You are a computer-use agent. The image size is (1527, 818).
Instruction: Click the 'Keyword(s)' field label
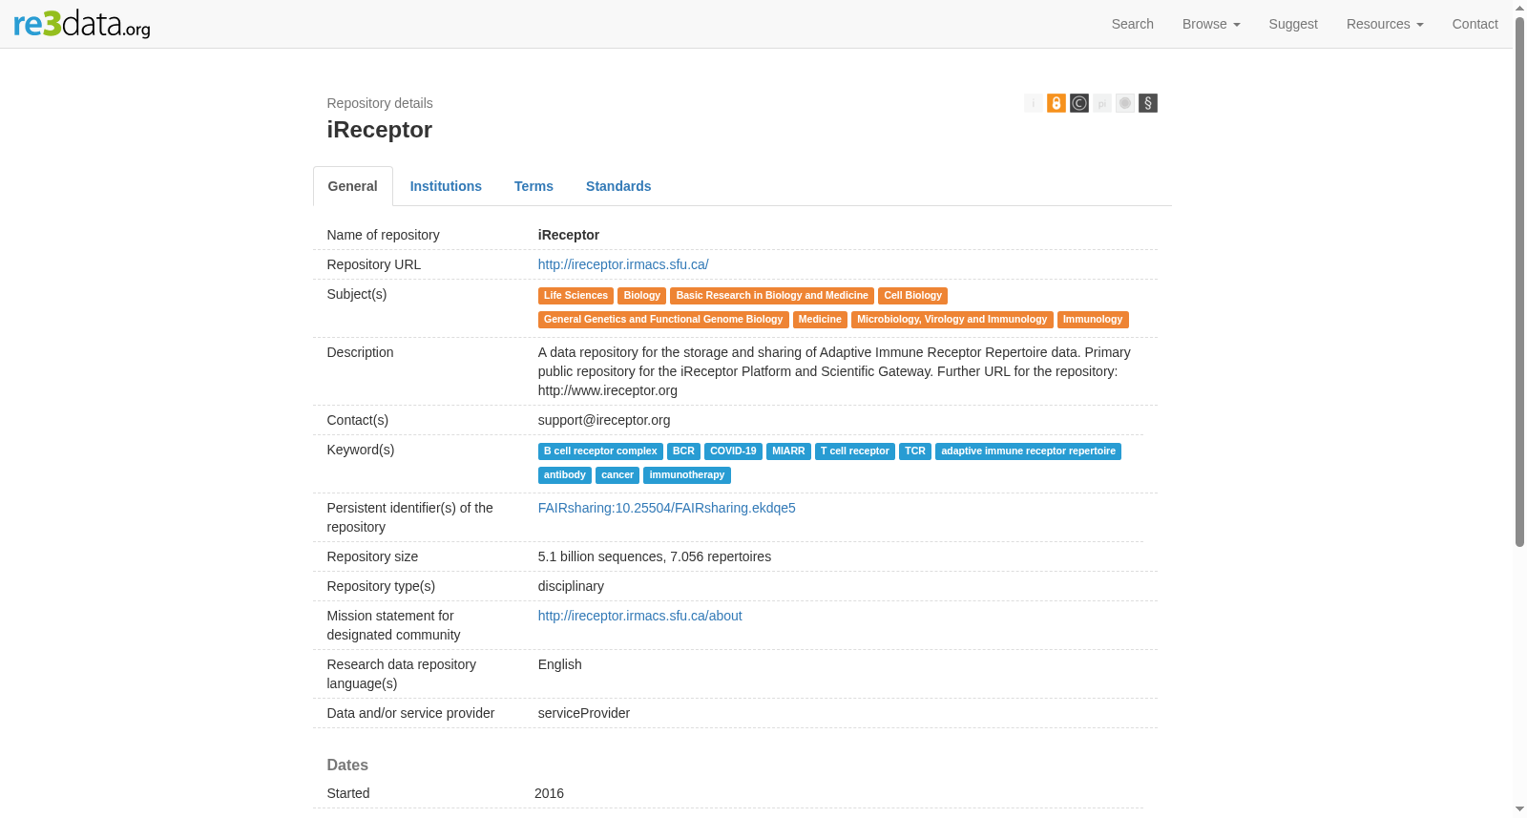pyautogui.click(x=361, y=450)
